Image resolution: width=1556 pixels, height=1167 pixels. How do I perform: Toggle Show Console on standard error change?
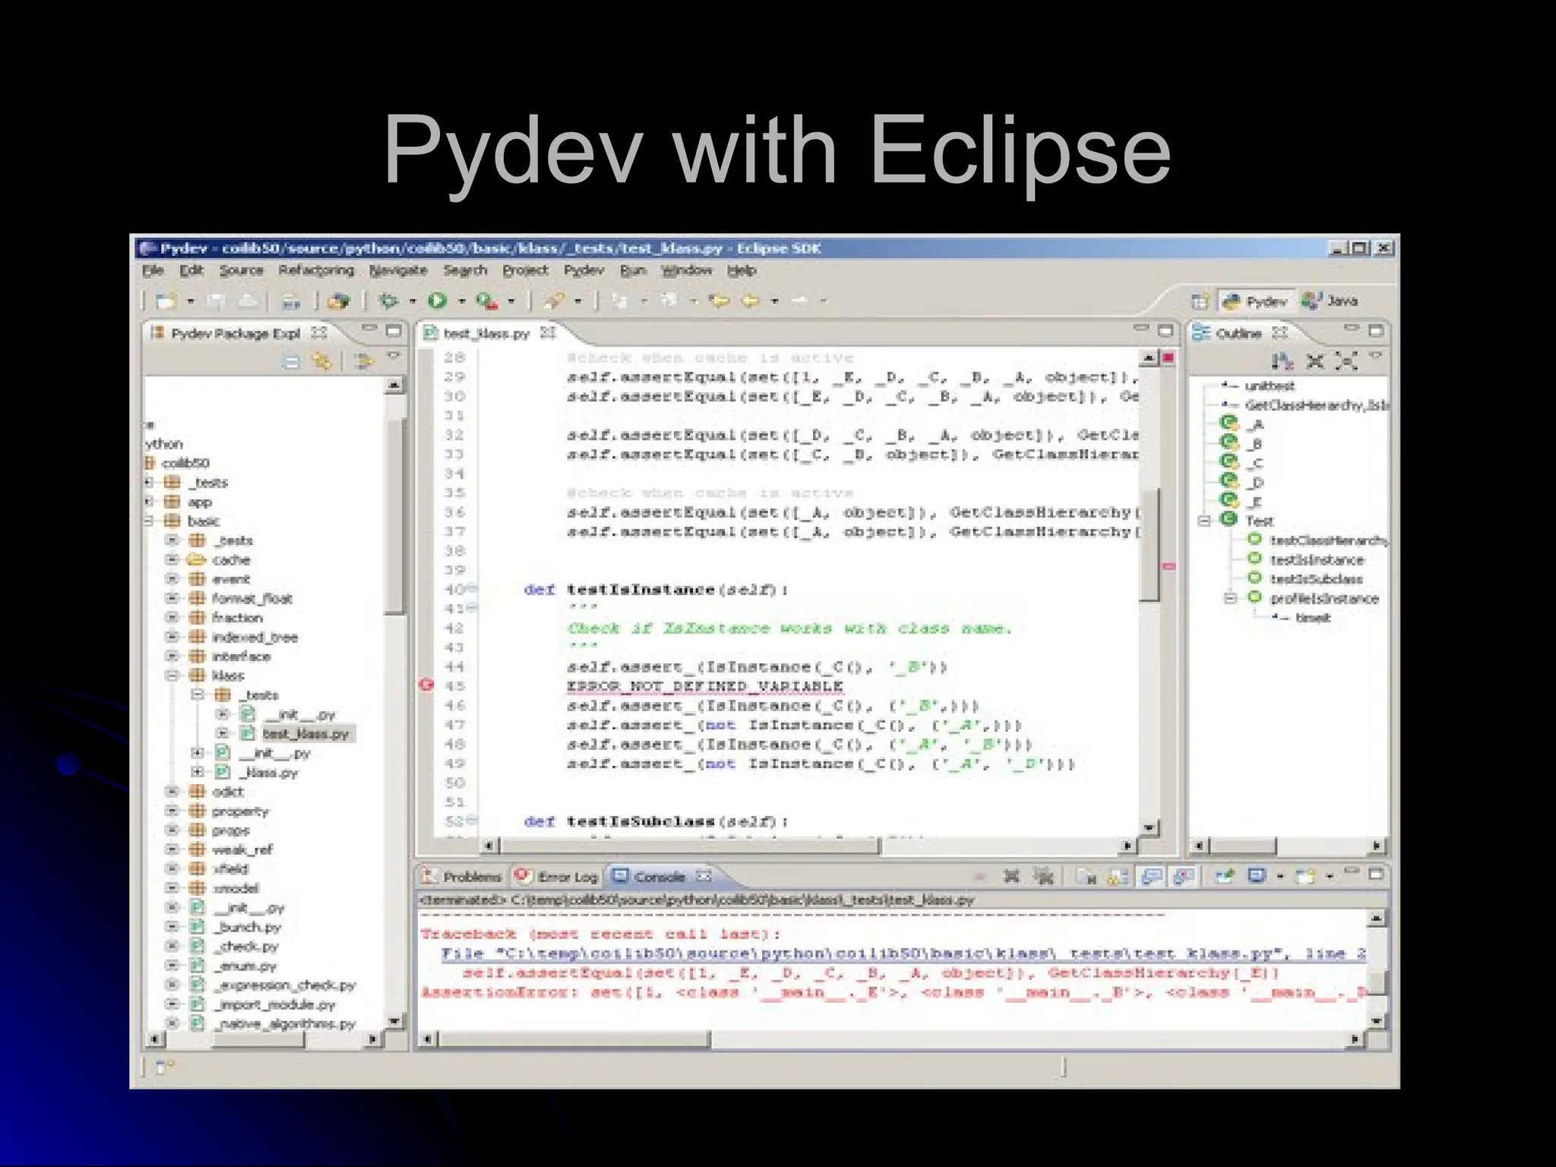(1182, 877)
